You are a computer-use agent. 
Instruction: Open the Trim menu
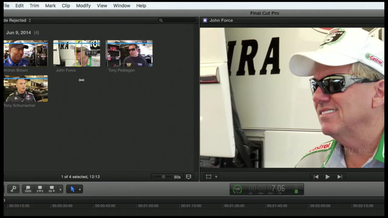[x=34, y=6]
